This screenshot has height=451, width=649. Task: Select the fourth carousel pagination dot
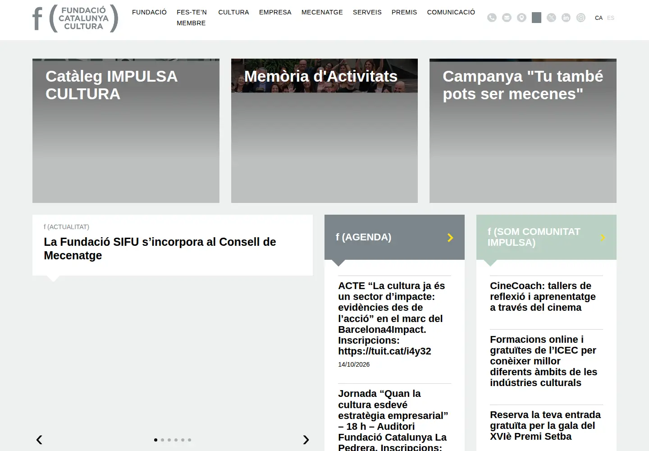tap(176, 440)
